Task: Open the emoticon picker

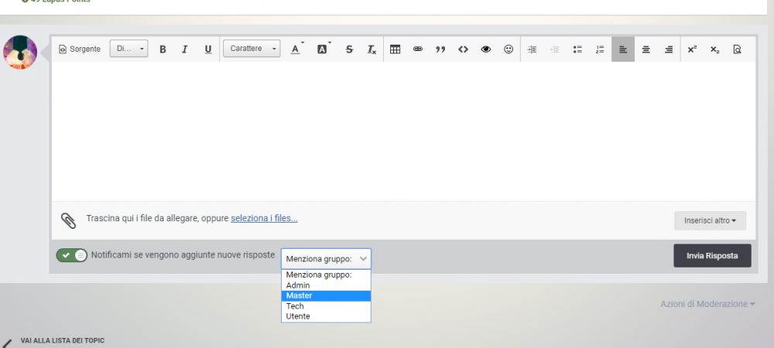Action: [x=509, y=49]
